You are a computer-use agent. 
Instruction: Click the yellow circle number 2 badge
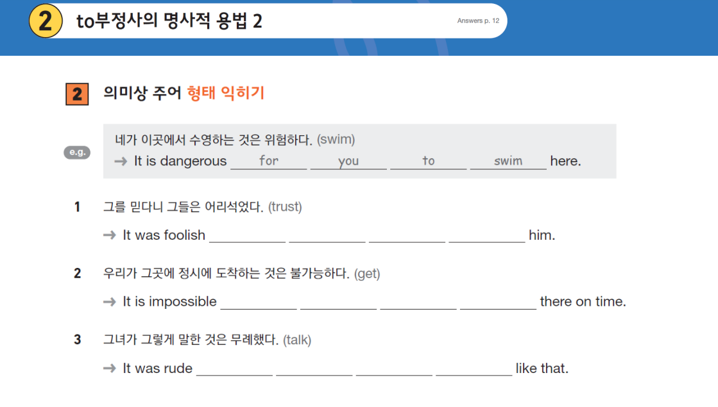coord(46,21)
